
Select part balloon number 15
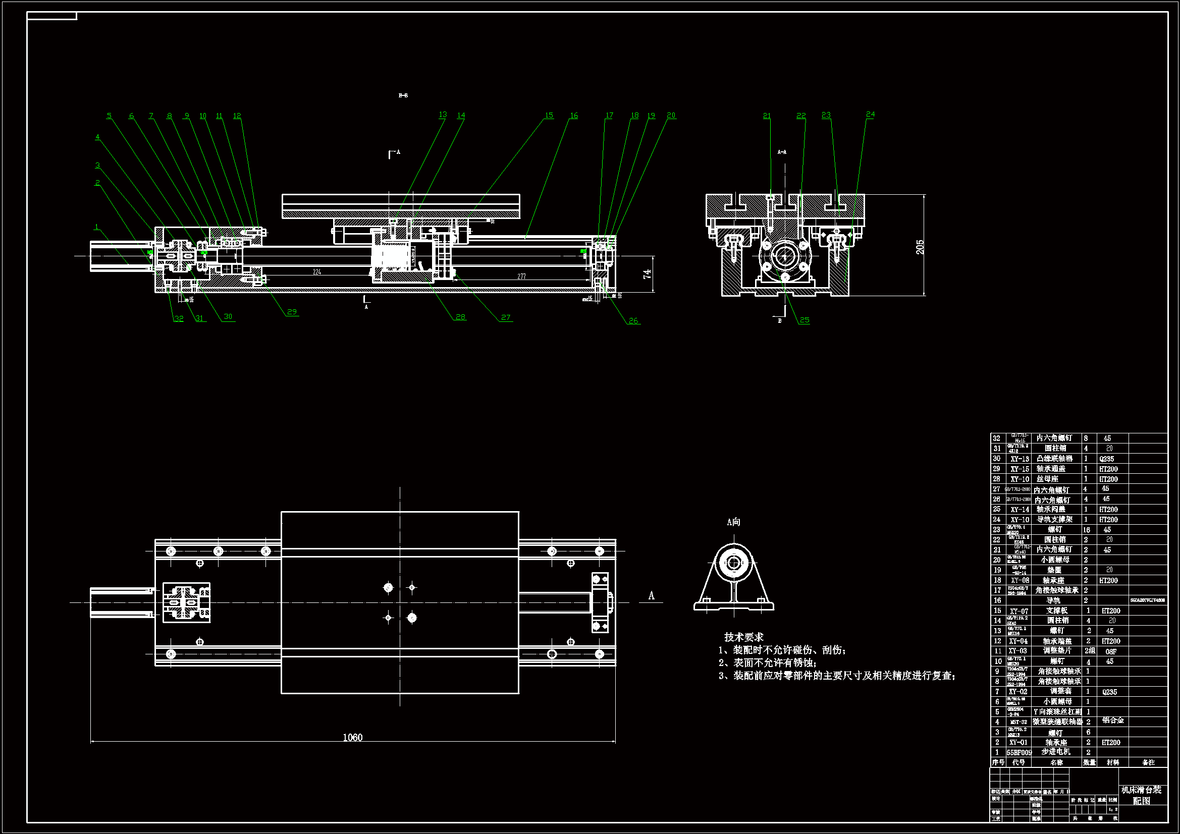(549, 115)
